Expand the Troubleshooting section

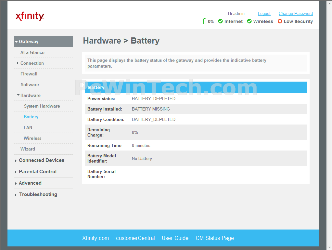point(38,194)
